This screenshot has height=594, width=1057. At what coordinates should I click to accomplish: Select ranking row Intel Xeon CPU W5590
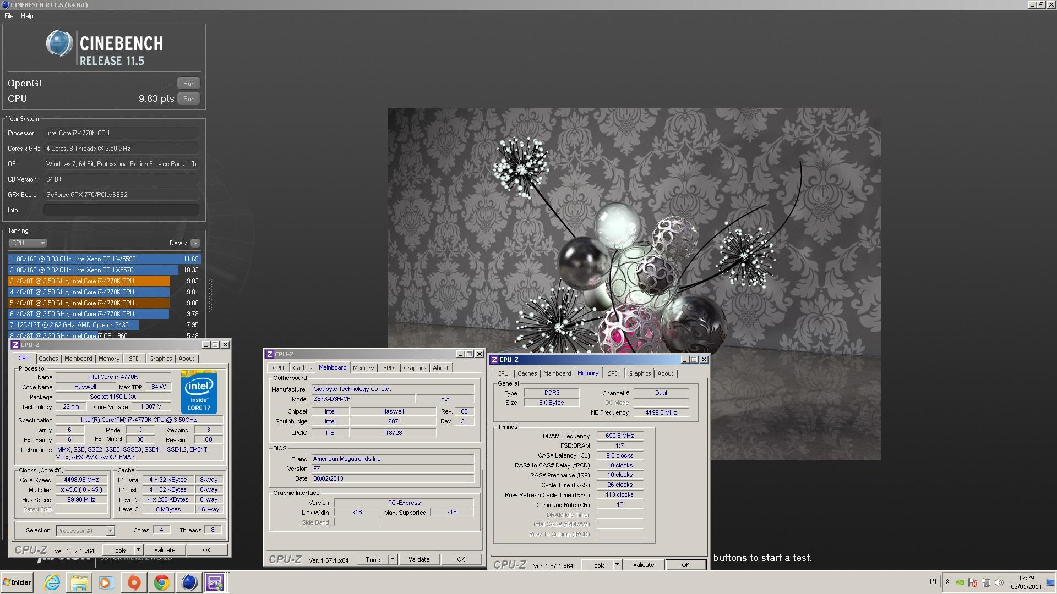[104, 259]
